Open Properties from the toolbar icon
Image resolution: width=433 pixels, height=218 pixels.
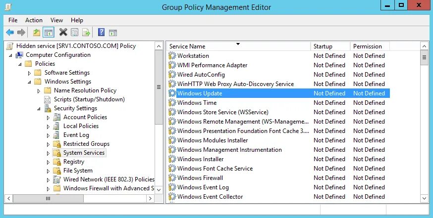74,33
